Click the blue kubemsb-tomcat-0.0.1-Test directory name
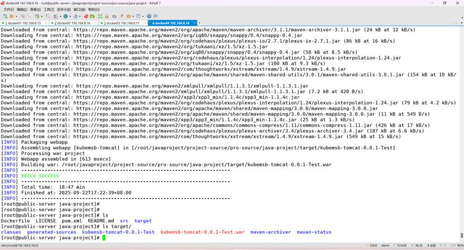The width and height of the screenshot is (464, 250). pos(118,232)
